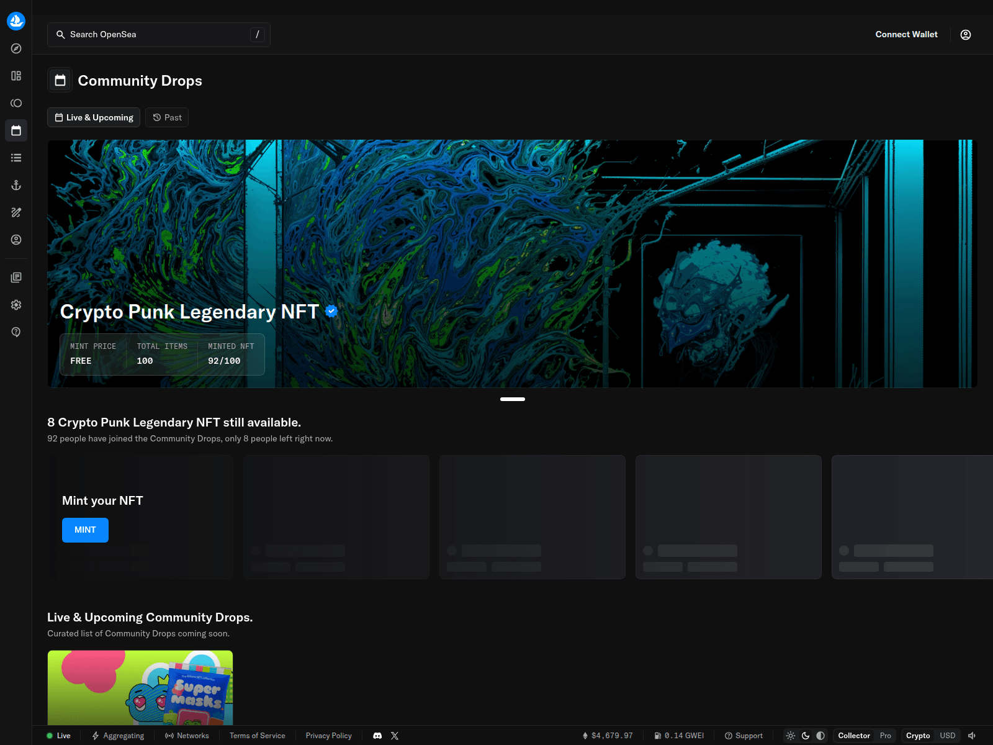The width and height of the screenshot is (993, 745).
Task: Click the Ethereum price $4,679.97 indicator
Action: coord(608,736)
